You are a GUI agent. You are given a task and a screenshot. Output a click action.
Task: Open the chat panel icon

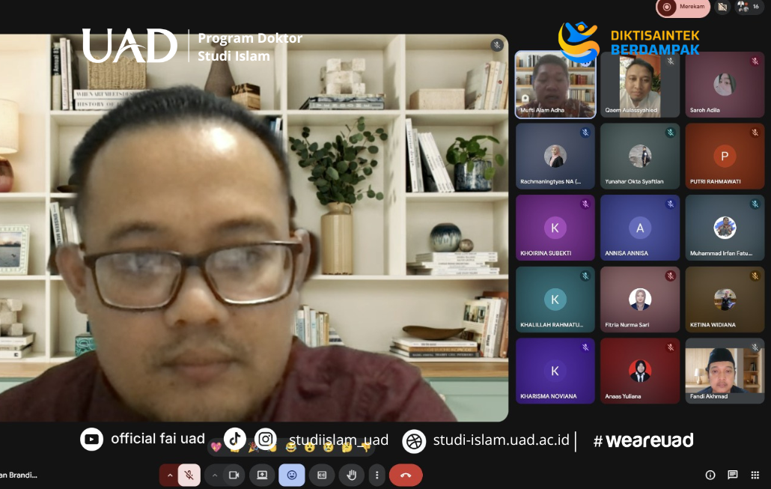click(733, 475)
